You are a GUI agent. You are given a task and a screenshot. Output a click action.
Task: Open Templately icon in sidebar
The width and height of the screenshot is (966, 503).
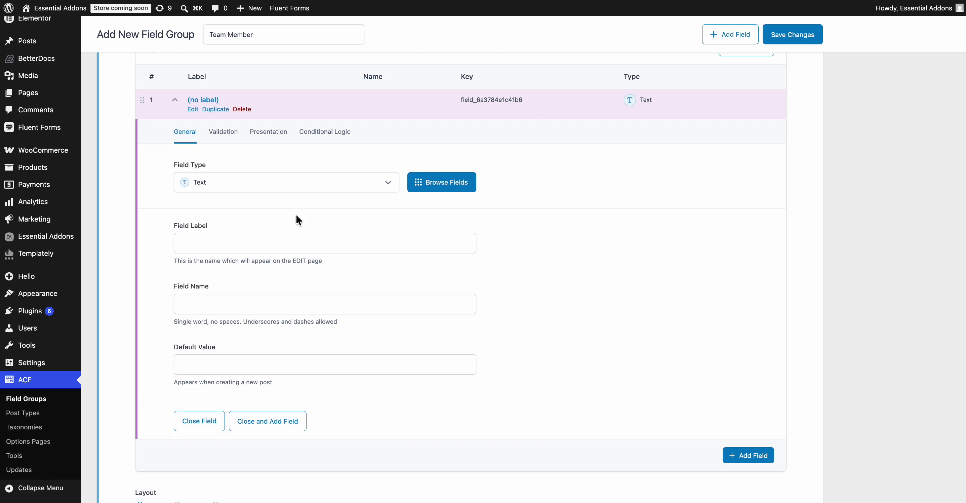point(9,254)
